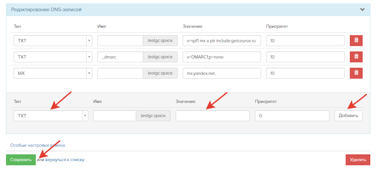This screenshot has height=171, width=377.
Task: Click the Имя field in the new record row
Action: tap(115, 116)
